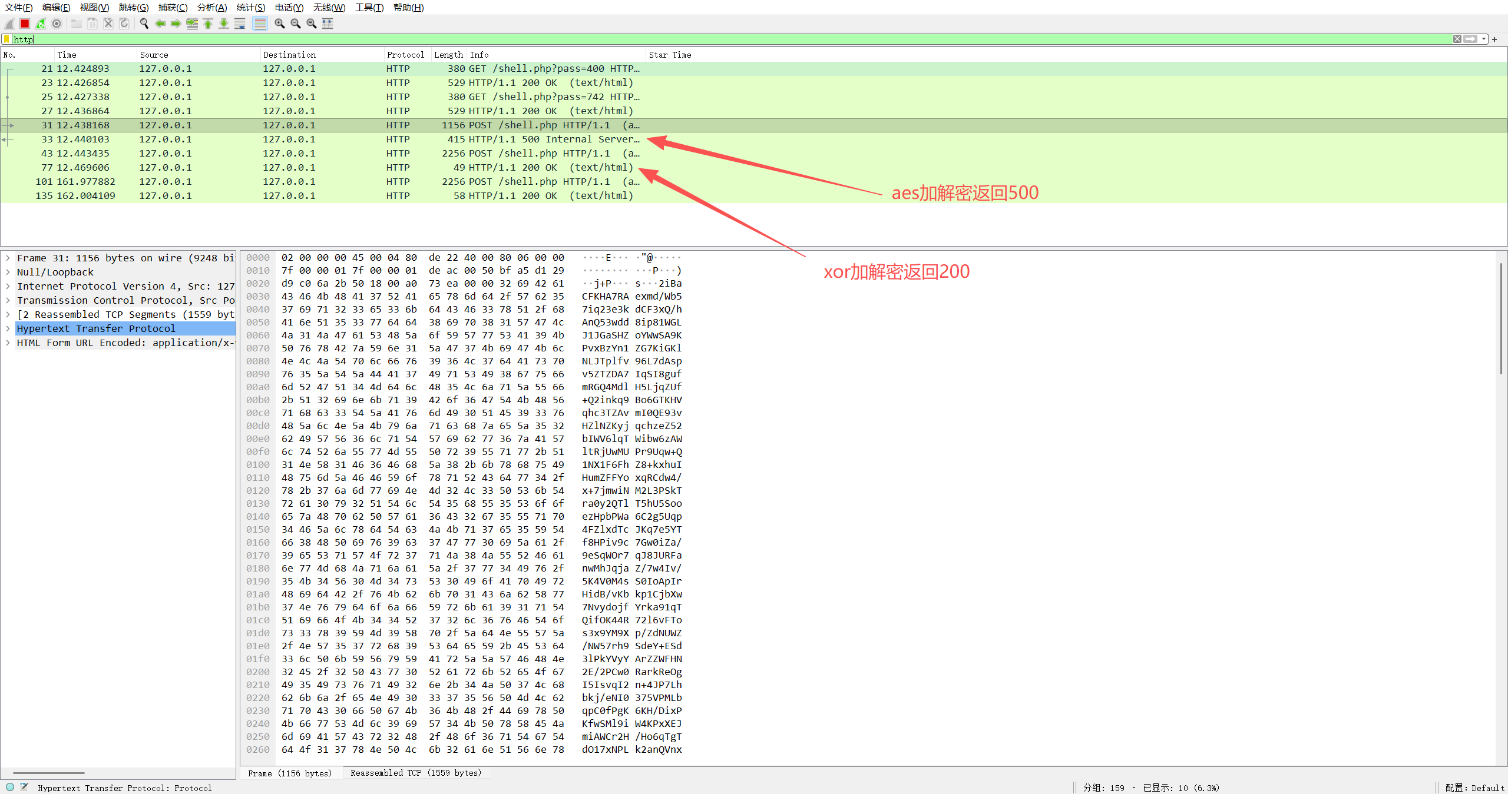
Task: Click the filter bookmark icon
Action: coord(6,39)
